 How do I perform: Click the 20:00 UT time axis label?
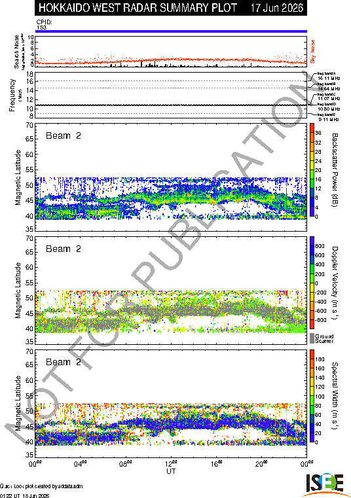262,464
